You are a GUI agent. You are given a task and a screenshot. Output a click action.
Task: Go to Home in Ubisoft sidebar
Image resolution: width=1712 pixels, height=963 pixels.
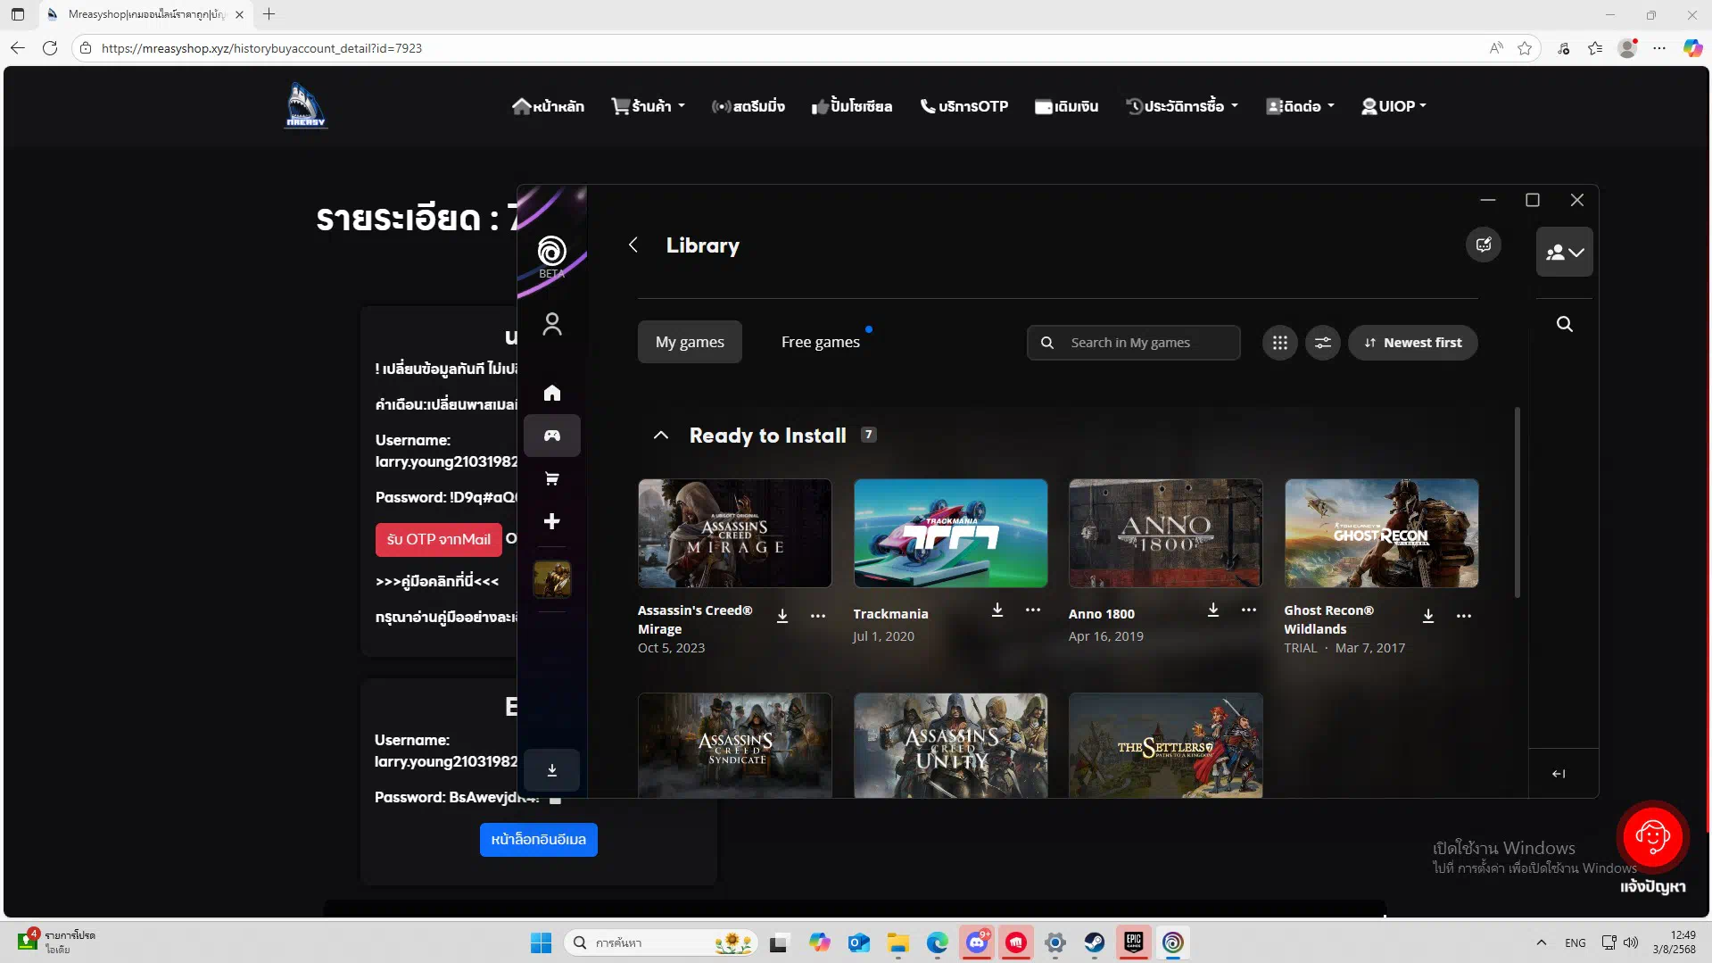click(552, 393)
